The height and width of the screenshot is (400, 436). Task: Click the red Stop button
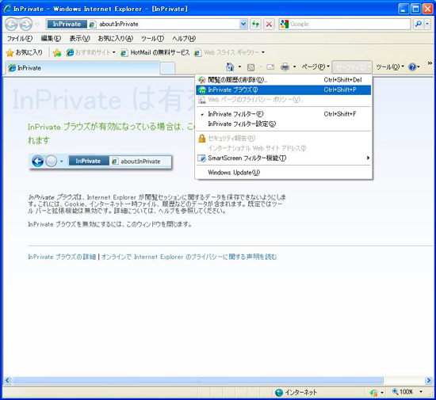269,25
